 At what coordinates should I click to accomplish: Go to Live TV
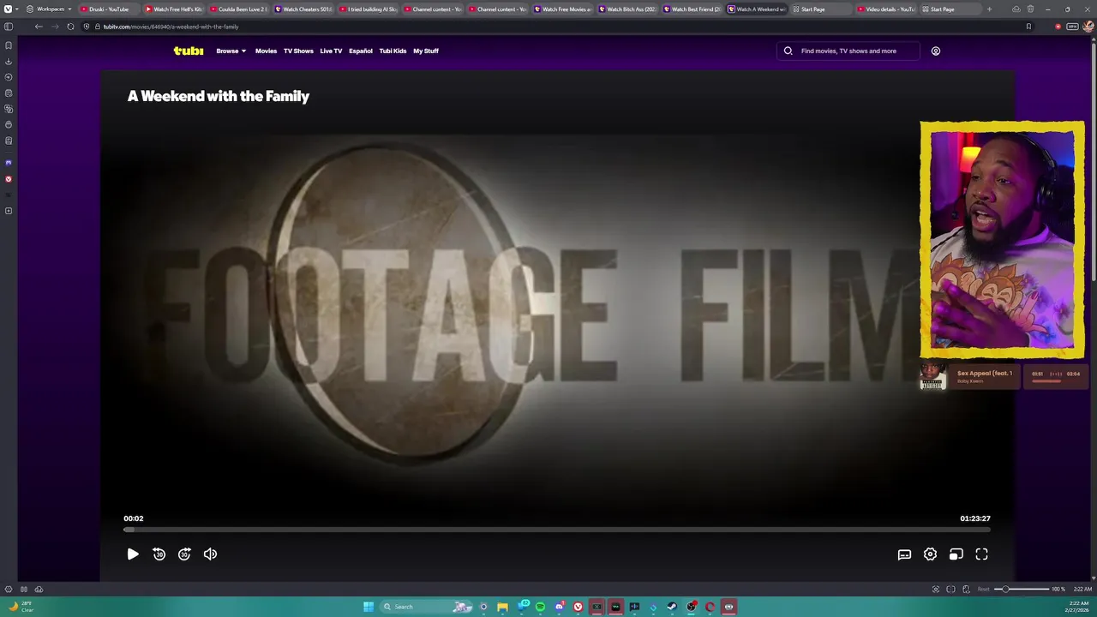[331, 51]
